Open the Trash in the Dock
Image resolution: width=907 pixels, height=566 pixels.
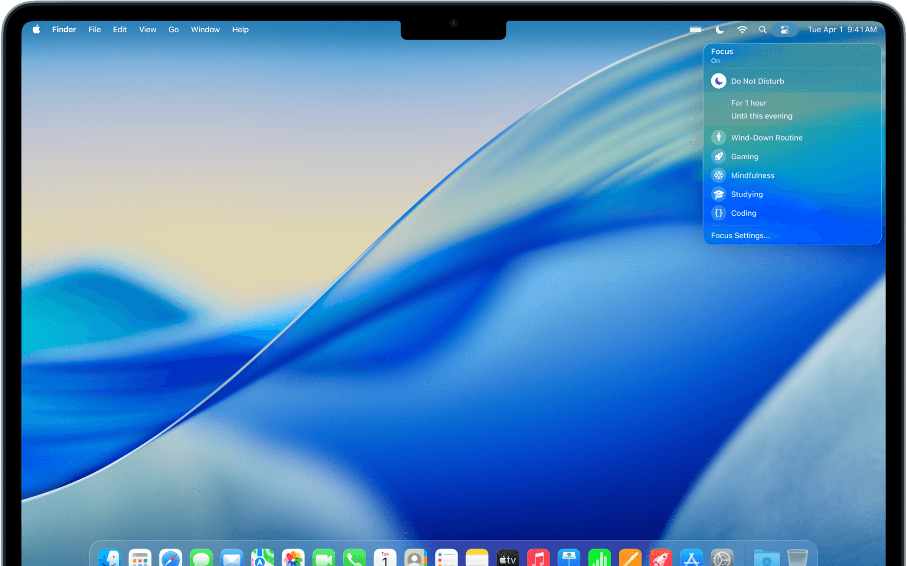point(798,558)
